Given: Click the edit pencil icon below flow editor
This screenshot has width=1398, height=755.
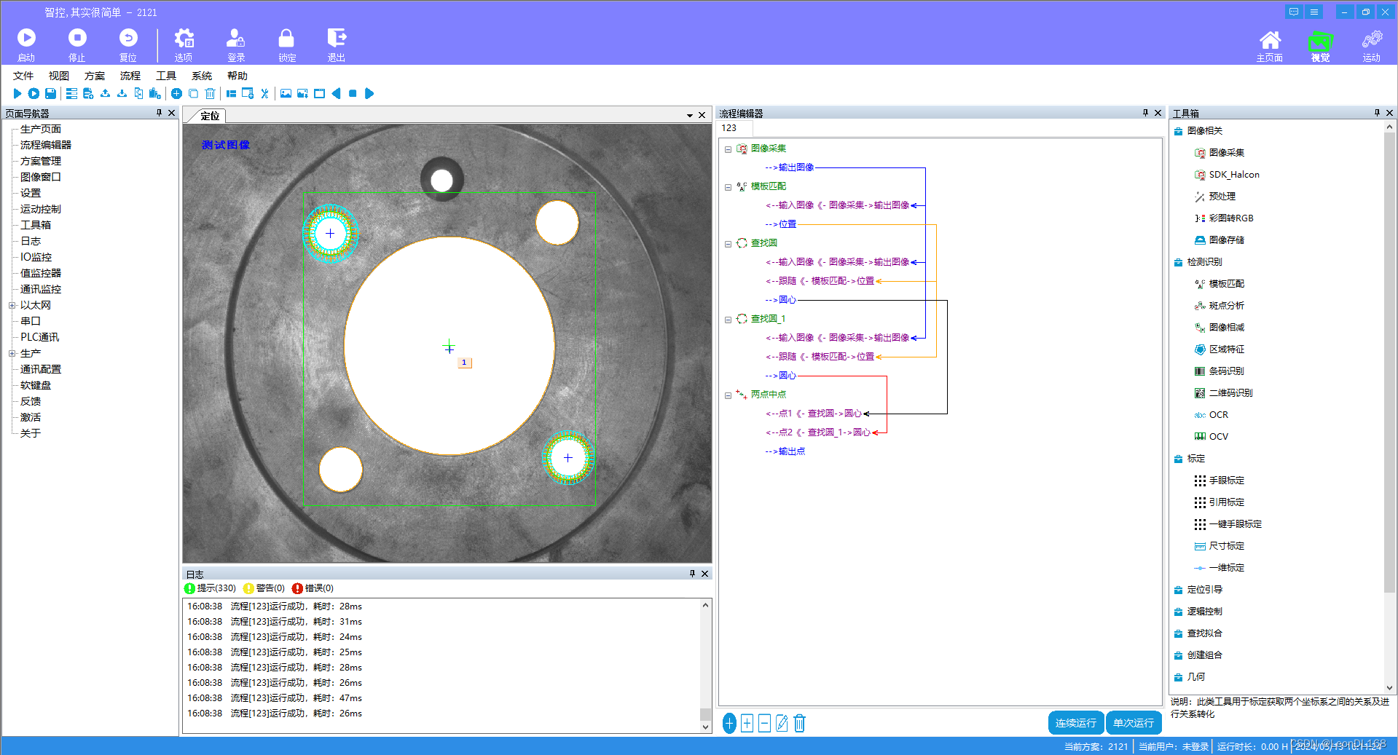Looking at the screenshot, I should (782, 723).
